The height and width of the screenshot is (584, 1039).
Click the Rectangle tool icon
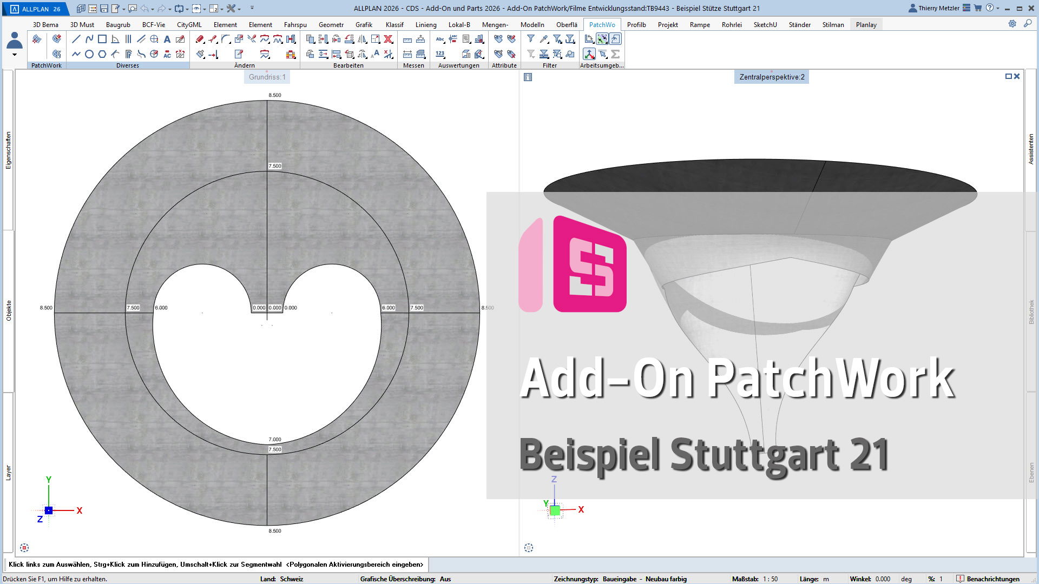click(102, 39)
